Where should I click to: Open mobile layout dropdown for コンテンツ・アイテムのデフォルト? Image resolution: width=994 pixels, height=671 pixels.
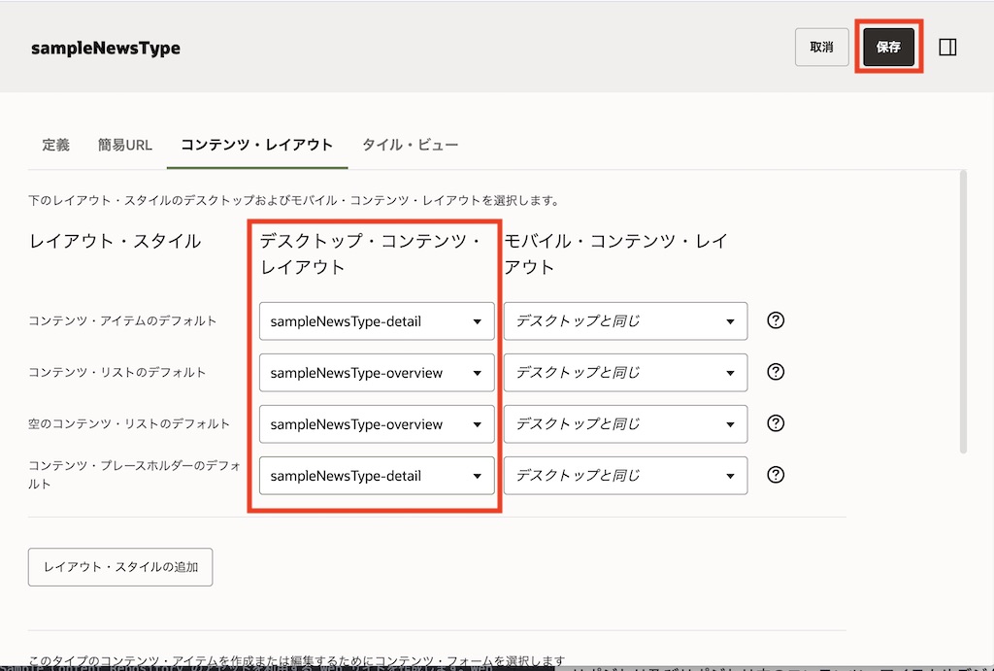625,321
